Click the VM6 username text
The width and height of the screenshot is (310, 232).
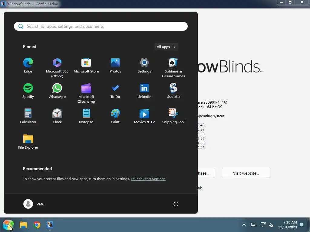[40, 204]
